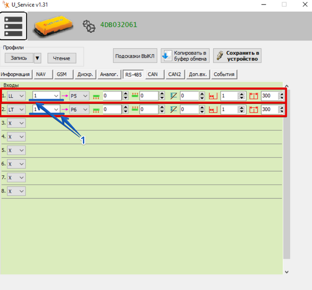Switch to the Информация tab
Viewport: 312px width, 290px height.
pos(16,75)
